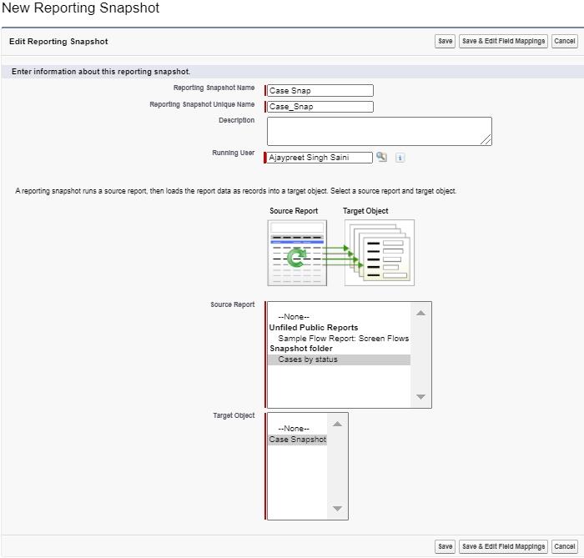This screenshot has height=558, width=584.
Task: Click the Target Object diagram image
Action: pyautogui.click(x=379, y=253)
